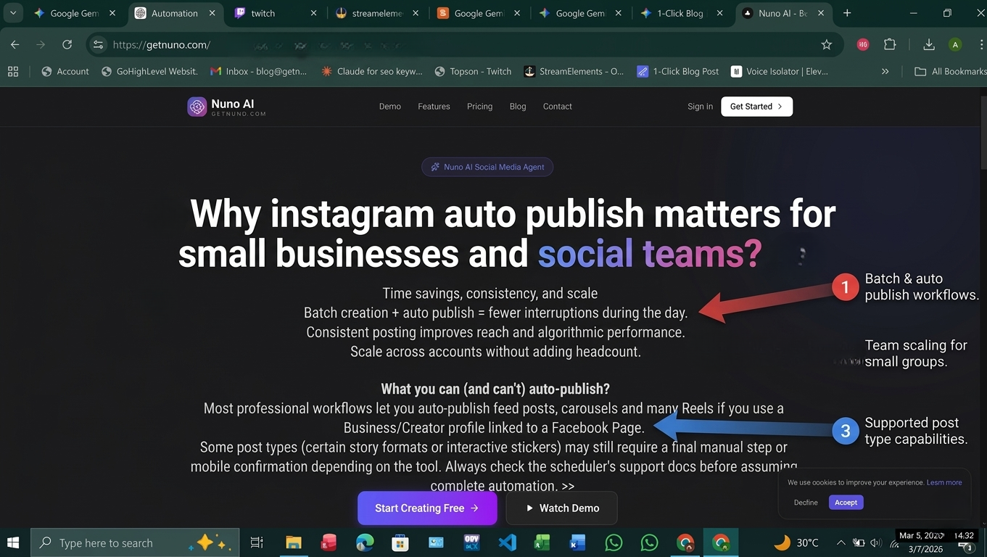
Task: Bookmark this page with the star icon
Action: click(x=826, y=45)
